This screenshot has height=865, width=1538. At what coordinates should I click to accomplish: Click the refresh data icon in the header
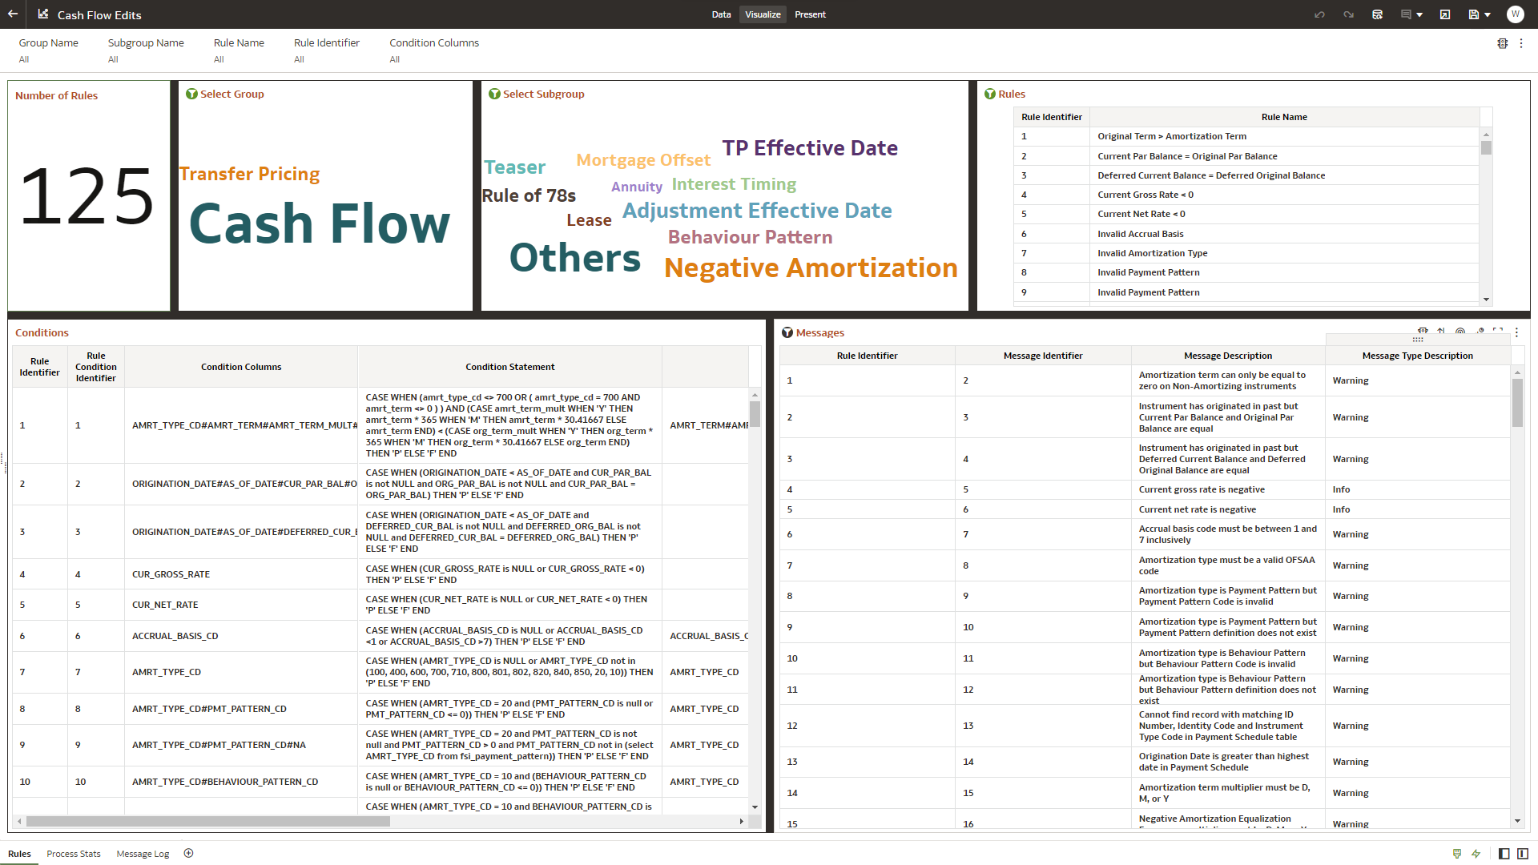coord(1377,14)
